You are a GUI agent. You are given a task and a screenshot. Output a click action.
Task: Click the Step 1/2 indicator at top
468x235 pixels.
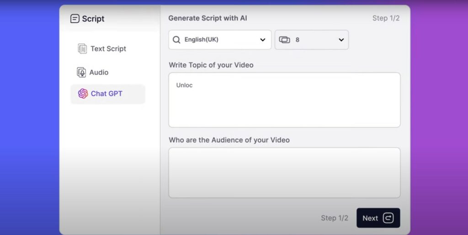(386, 18)
